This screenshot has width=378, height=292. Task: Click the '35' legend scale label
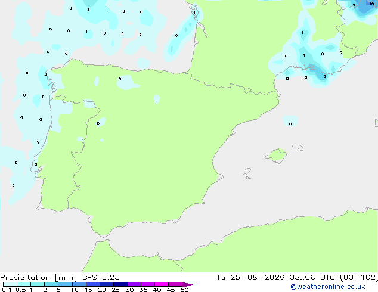coord(143,290)
